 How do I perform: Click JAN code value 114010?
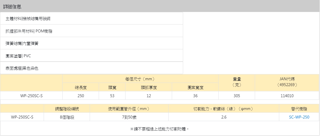coord(287,96)
